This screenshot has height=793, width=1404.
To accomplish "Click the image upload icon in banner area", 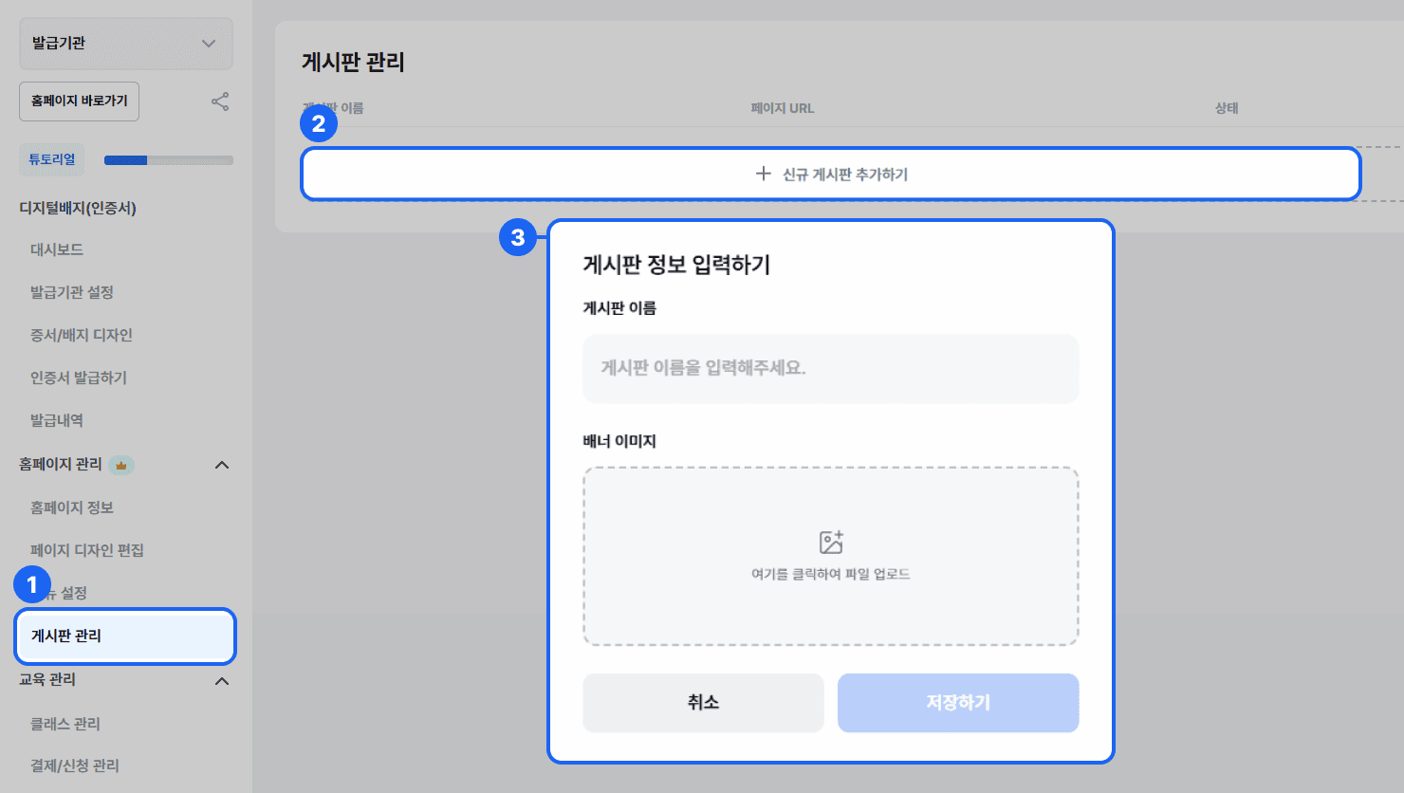I will click(831, 542).
